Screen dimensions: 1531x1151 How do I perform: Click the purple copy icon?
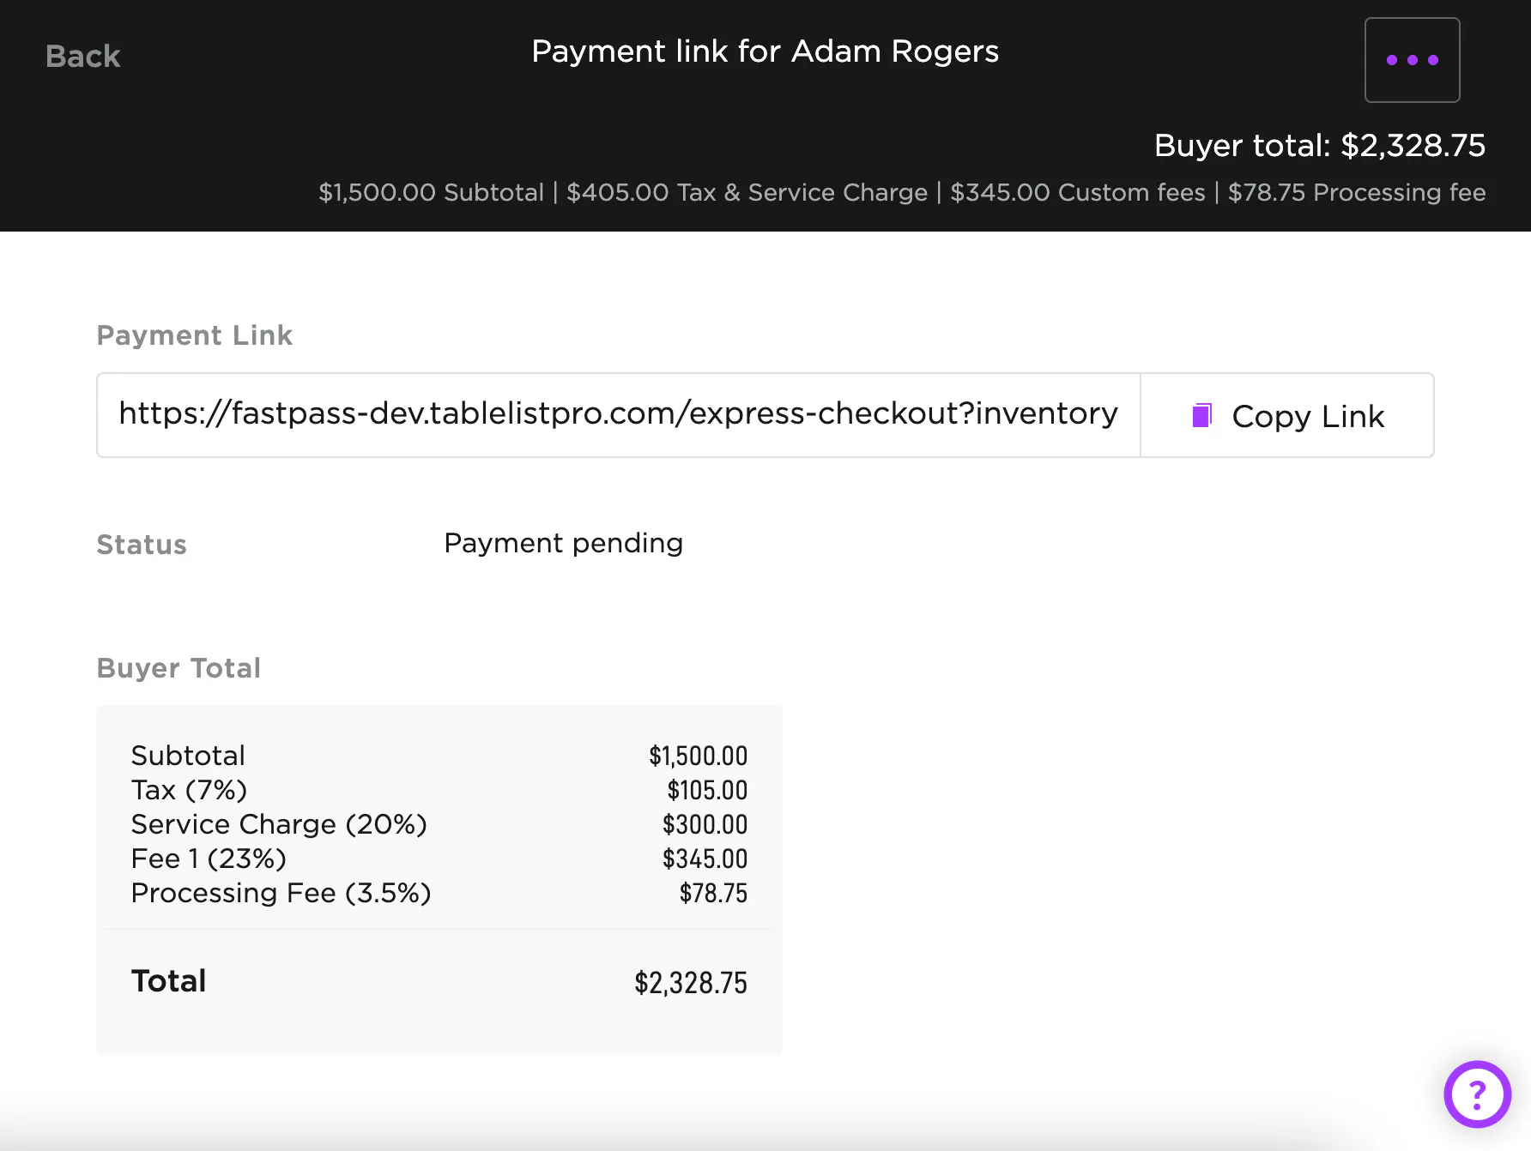pyautogui.click(x=1202, y=416)
